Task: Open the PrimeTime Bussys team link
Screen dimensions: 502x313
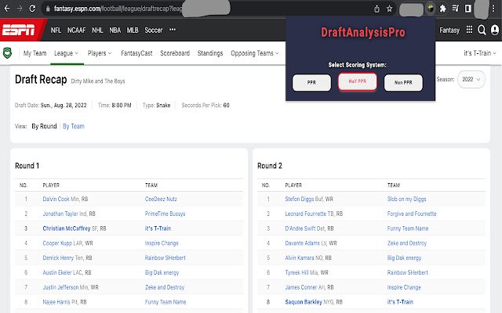Action: pos(166,214)
